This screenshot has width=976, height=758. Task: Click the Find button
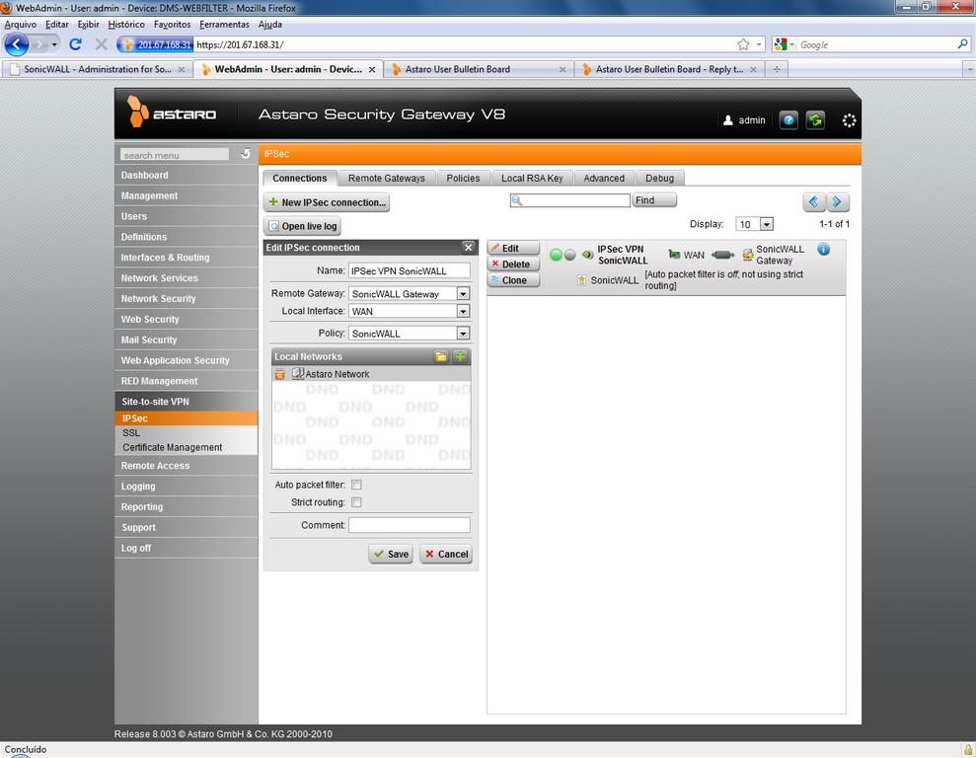point(654,200)
